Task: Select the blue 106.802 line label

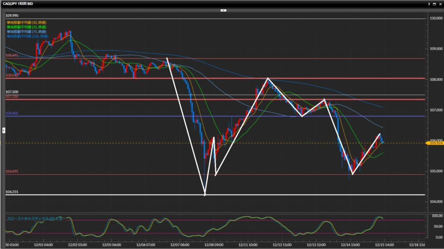Action: coord(12,113)
